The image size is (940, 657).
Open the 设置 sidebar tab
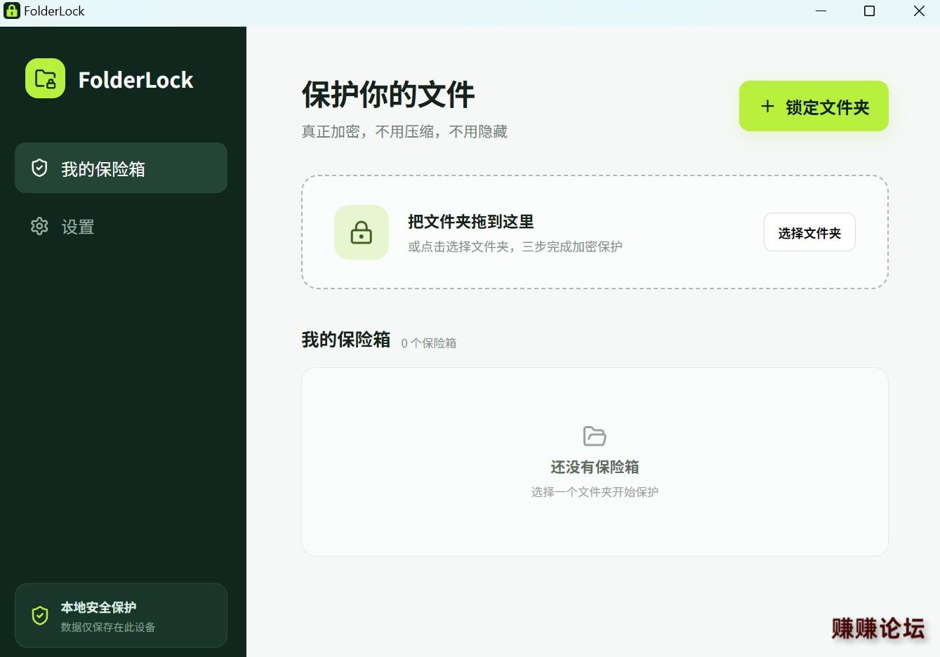click(x=121, y=226)
